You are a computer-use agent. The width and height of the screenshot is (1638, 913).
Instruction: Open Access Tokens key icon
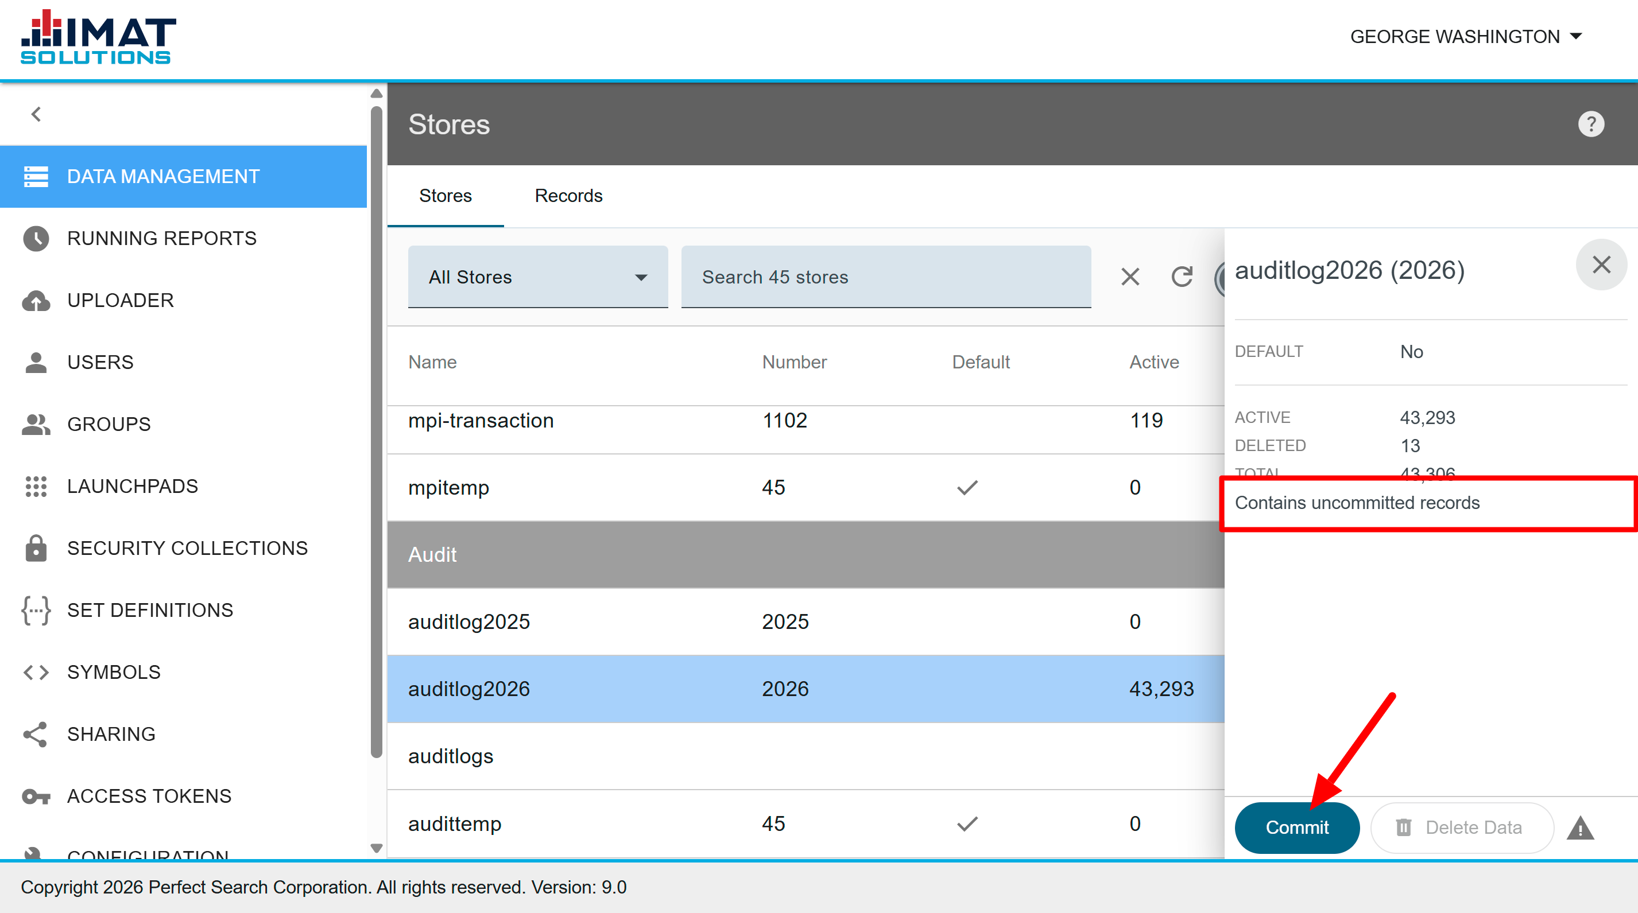(36, 796)
